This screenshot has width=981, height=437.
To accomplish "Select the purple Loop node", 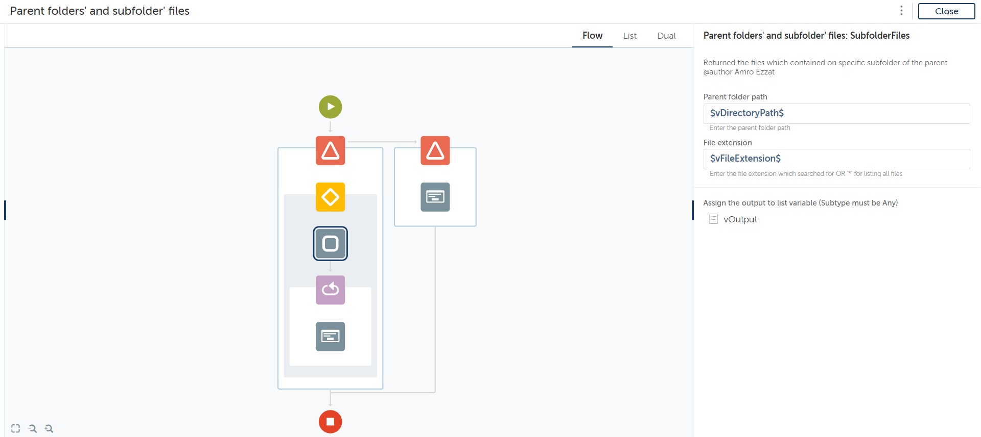I will pyautogui.click(x=330, y=290).
